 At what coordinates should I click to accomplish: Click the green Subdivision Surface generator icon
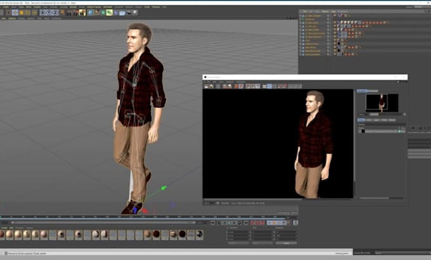[103, 13]
